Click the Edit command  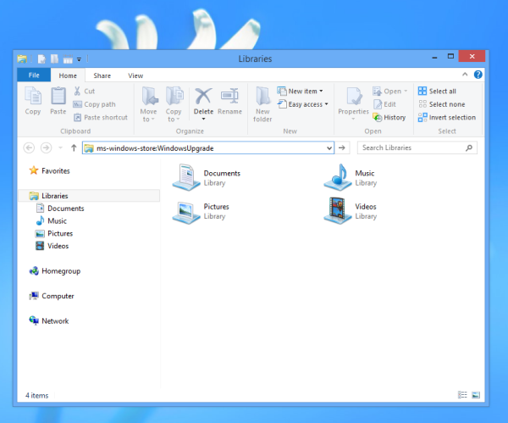[384, 104]
